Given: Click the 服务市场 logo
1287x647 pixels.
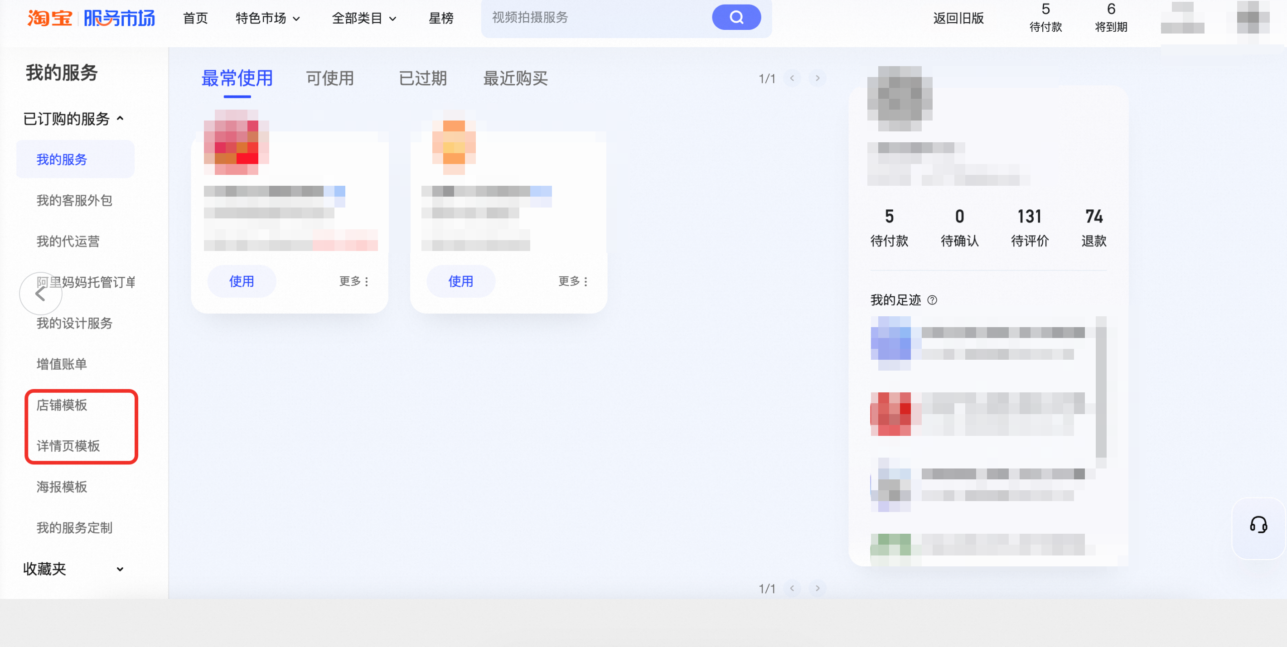Looking at the screenshot, I should click(x=119, y=19).
